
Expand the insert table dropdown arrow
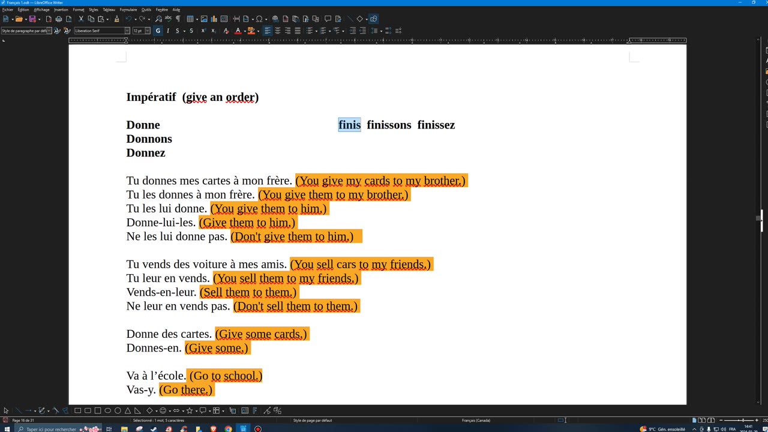point(197,19)
